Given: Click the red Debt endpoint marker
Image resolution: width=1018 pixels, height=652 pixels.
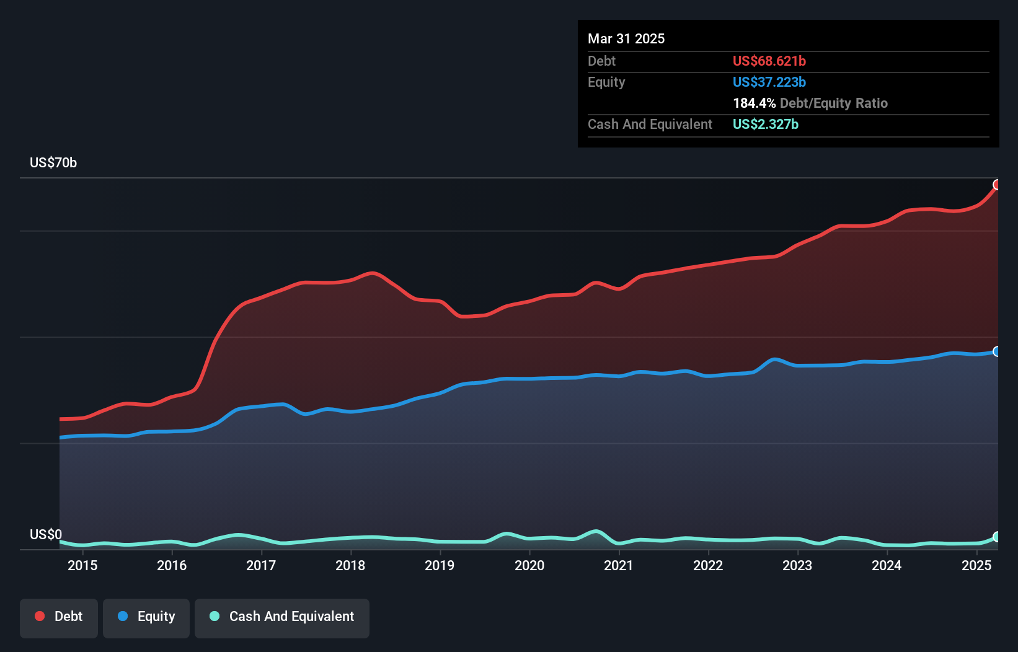Looking at the screenshot, I should (x=997, y=185).
